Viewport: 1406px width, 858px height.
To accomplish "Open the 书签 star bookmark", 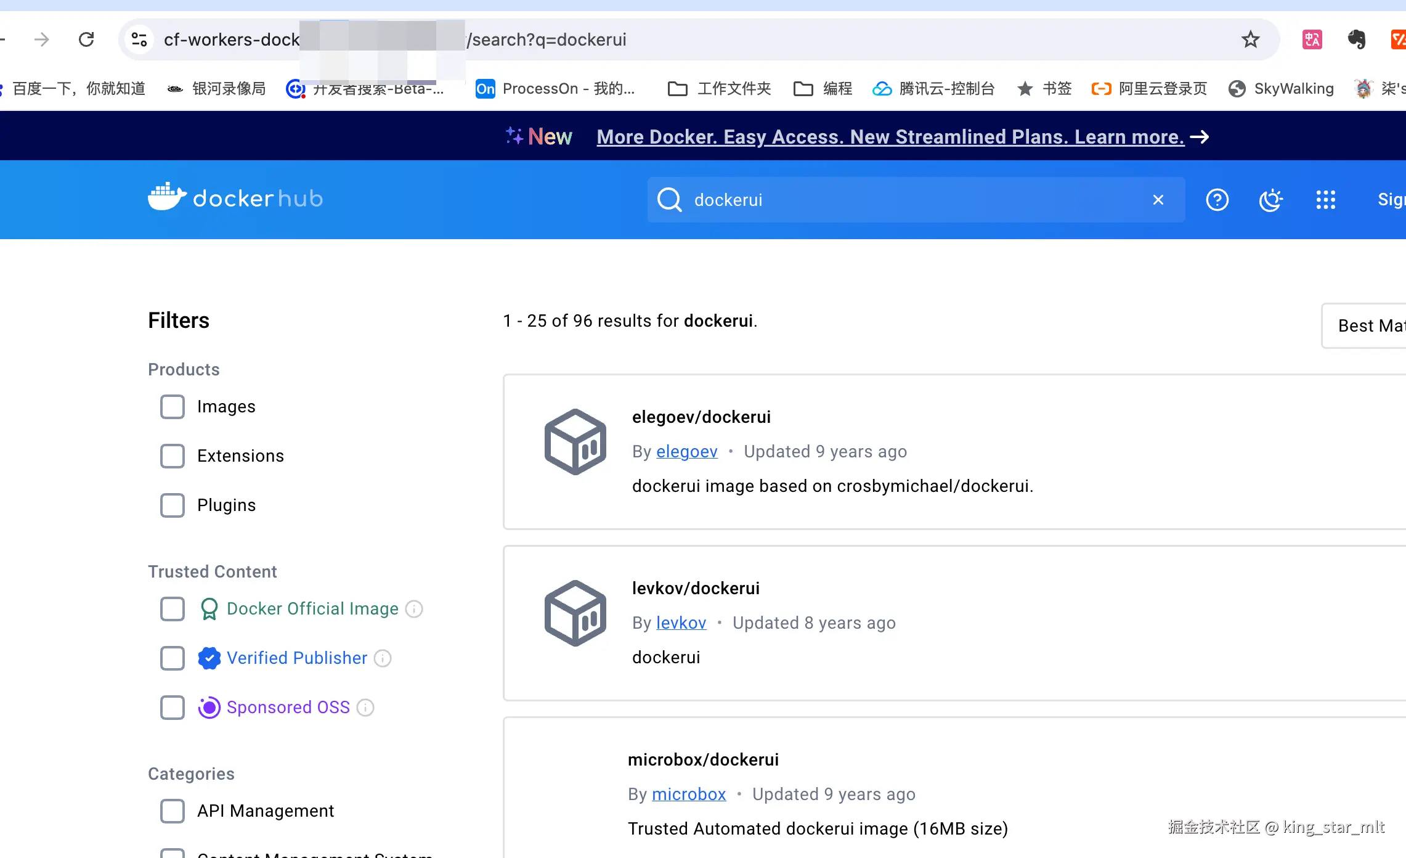I will tap(1044, 89).
